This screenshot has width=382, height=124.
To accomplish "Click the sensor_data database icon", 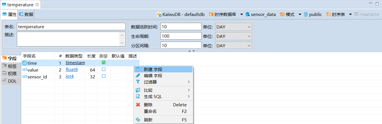I will (247, 15).
